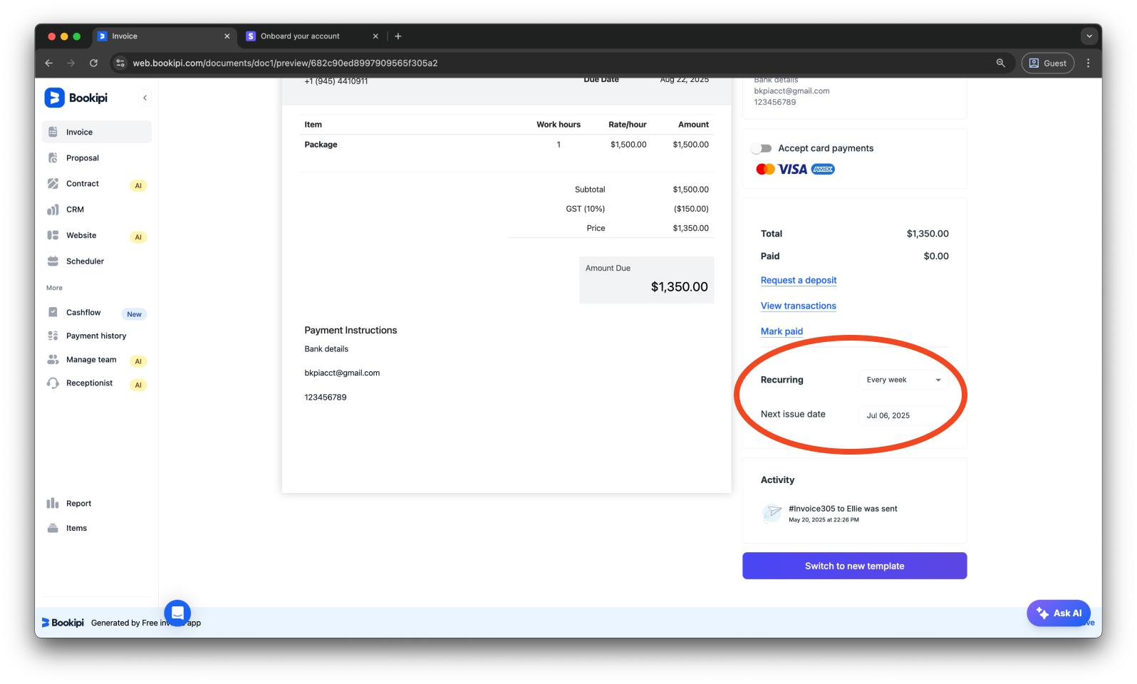Click the site info icon in address bar
1137x684 pixels.
[x=120, y=63]
